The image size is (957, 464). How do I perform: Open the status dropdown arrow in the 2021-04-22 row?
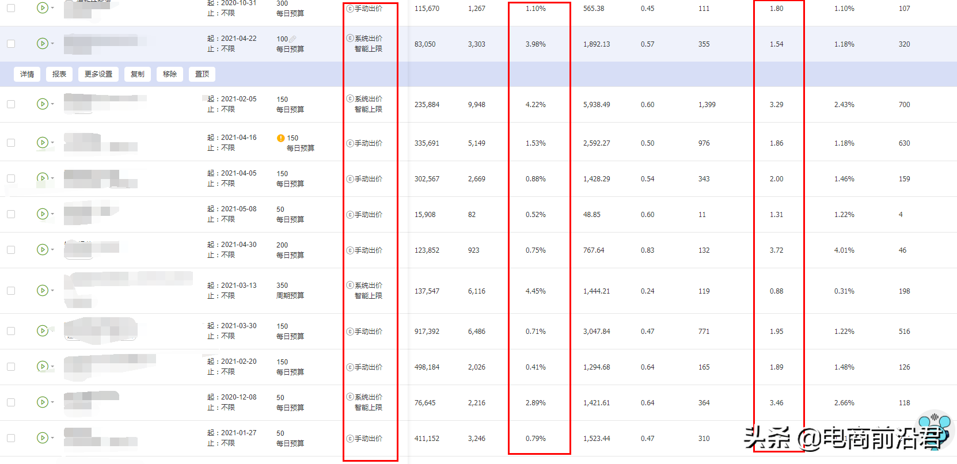tap(52, 44)
